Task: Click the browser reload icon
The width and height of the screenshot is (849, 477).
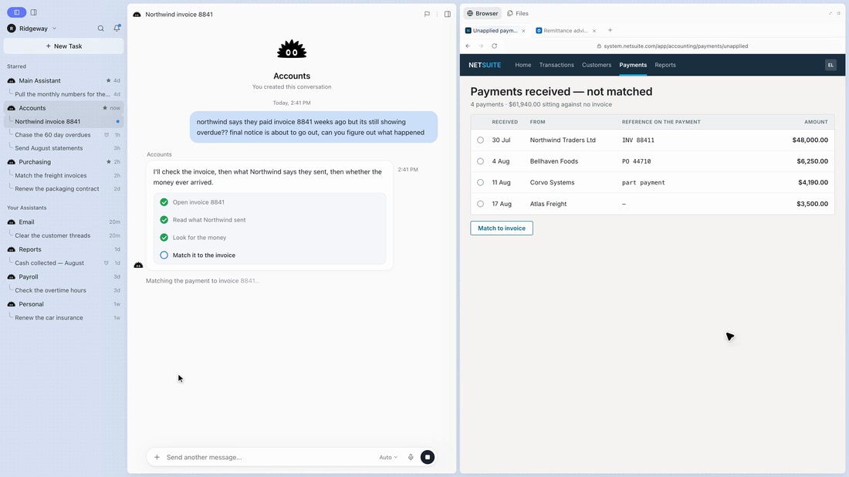Action: pos(494,46)
